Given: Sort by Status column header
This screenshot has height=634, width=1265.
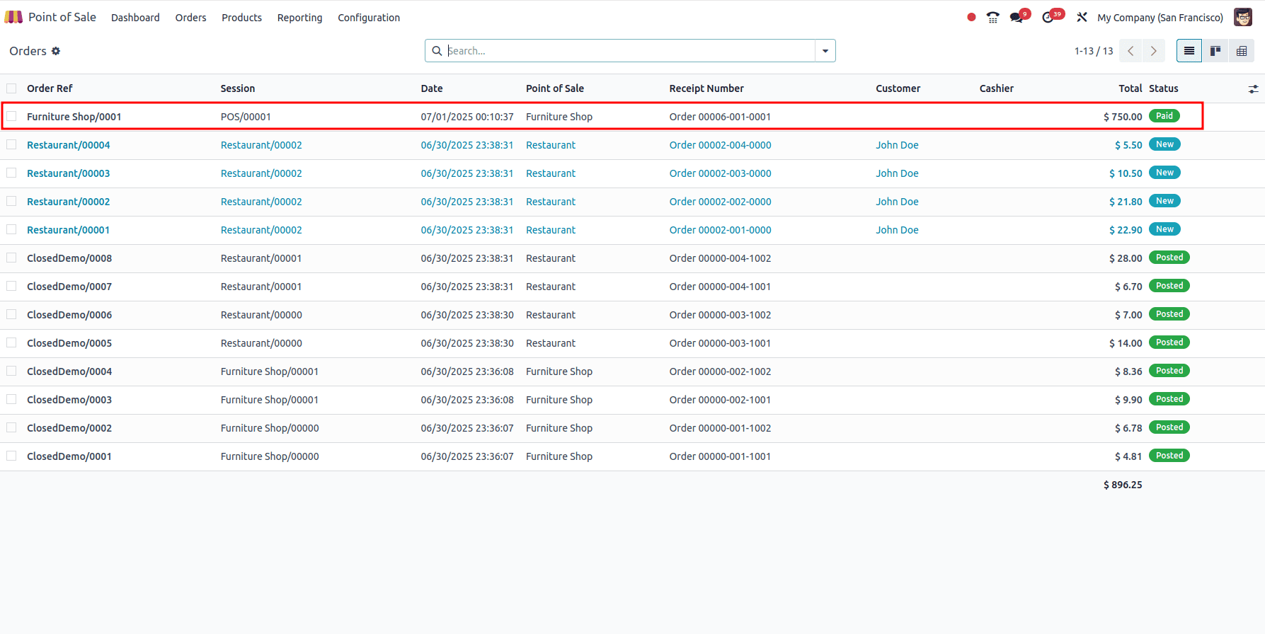Looking at the screenshot, I should pyautogui.click(x=1164, y=88).
